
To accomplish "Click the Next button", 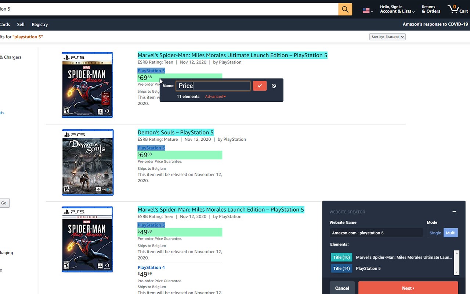I will [x=408, y=288].
